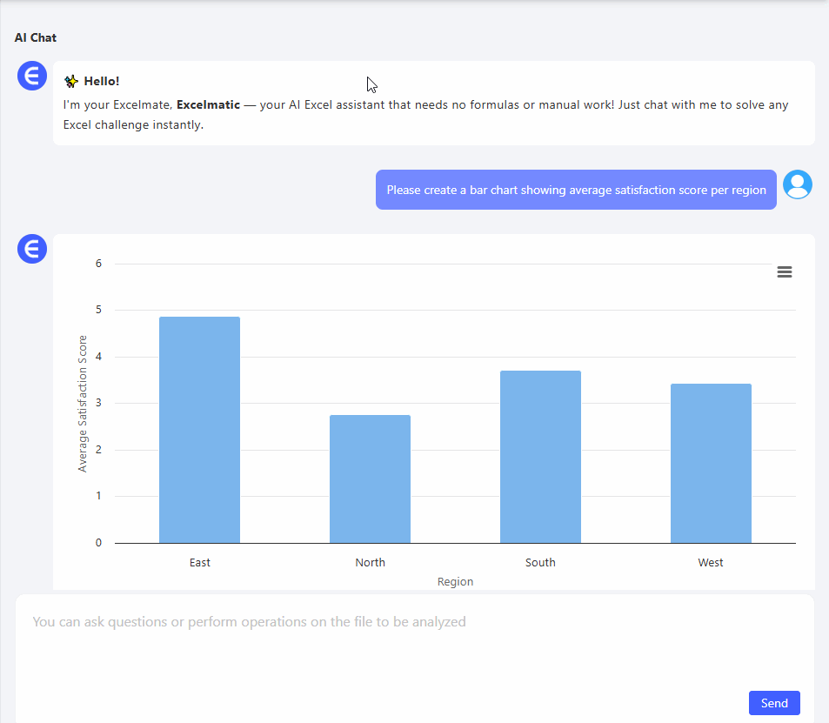Image resolution: width=829 pixels, height=723 pixels.
Task: Click the 'Region' x-axis title
Action: pos(455,582)
